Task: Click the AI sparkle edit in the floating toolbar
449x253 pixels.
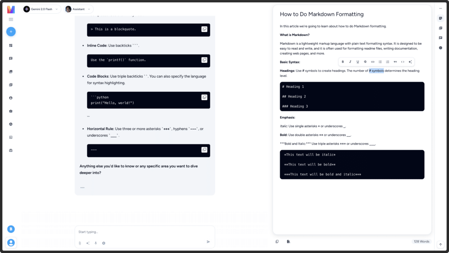Action: (410, 62)
